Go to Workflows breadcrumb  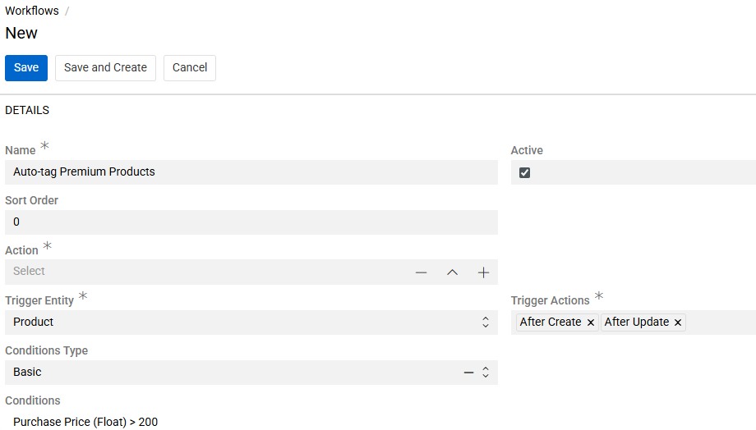[32, 11]
